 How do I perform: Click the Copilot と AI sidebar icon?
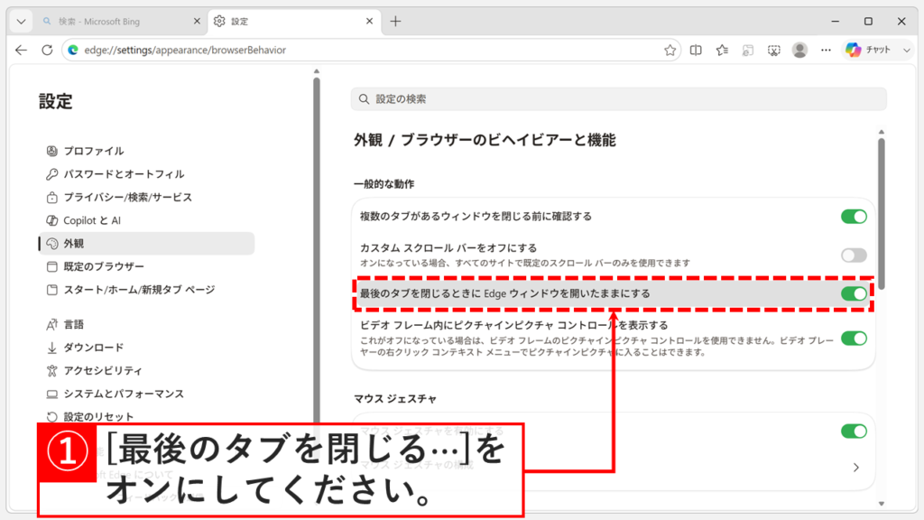coord(51,220)
